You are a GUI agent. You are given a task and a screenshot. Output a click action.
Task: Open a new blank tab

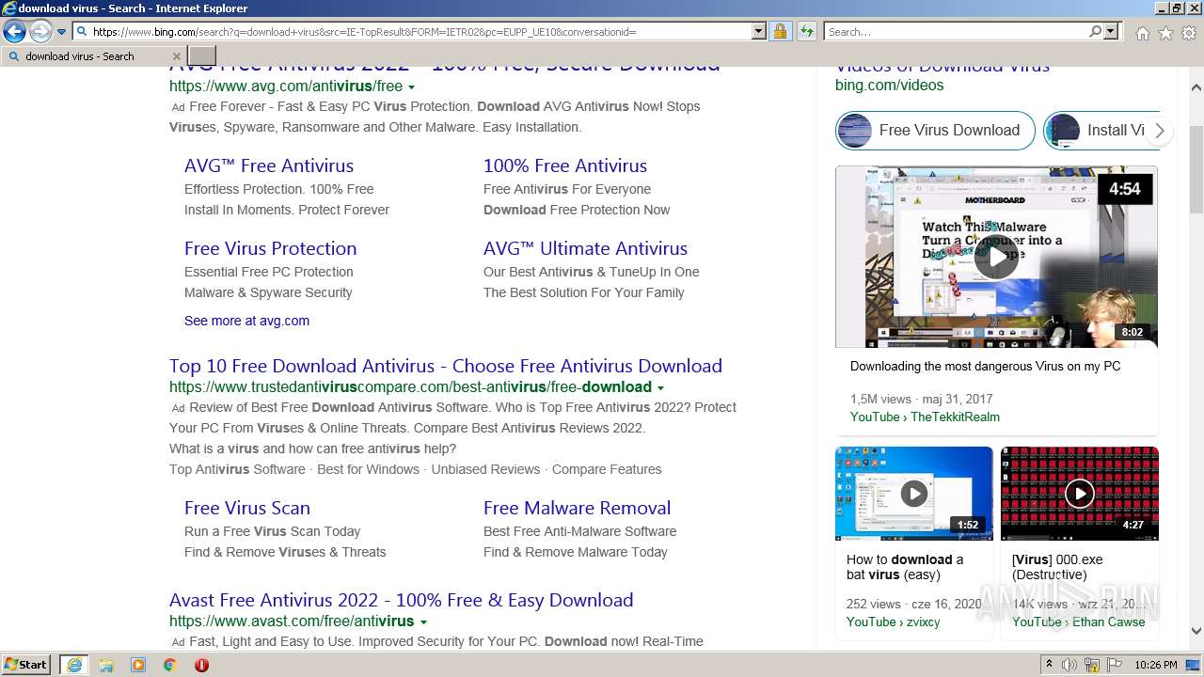pos(202,56)
